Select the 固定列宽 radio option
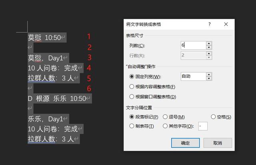This screenshot has width=256, height=165. 132,77
